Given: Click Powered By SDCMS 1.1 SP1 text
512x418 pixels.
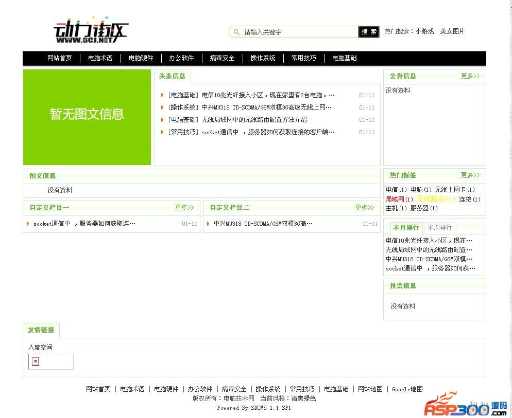Looking at the screenshot, I should (254, 408).
